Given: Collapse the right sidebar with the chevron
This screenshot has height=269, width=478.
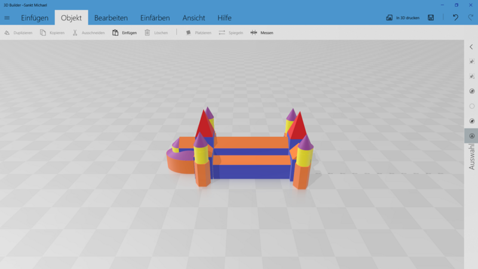Looking at the screenshot, I should coord(471,47).
